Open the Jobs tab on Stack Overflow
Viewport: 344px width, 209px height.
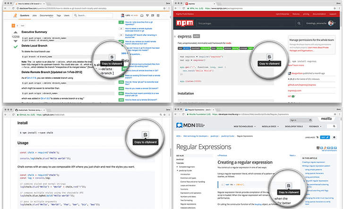(x=35, y=16)
